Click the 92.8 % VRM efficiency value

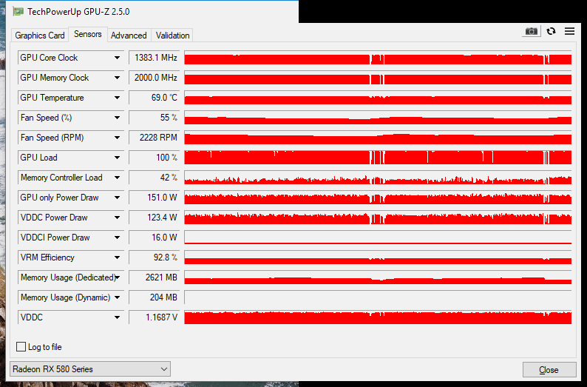point(155,258)
